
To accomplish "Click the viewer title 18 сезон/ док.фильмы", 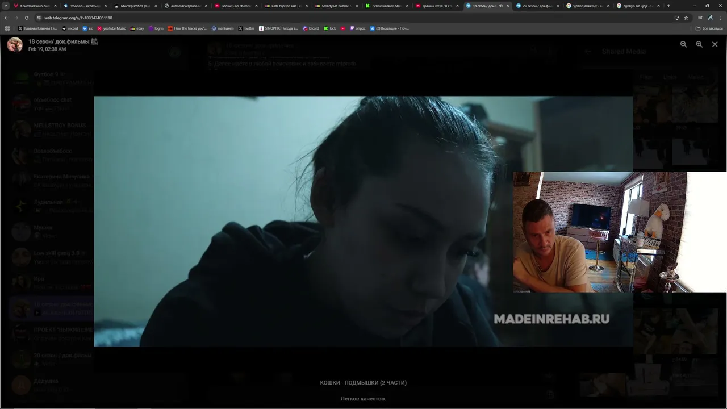I will click(63, 41).
